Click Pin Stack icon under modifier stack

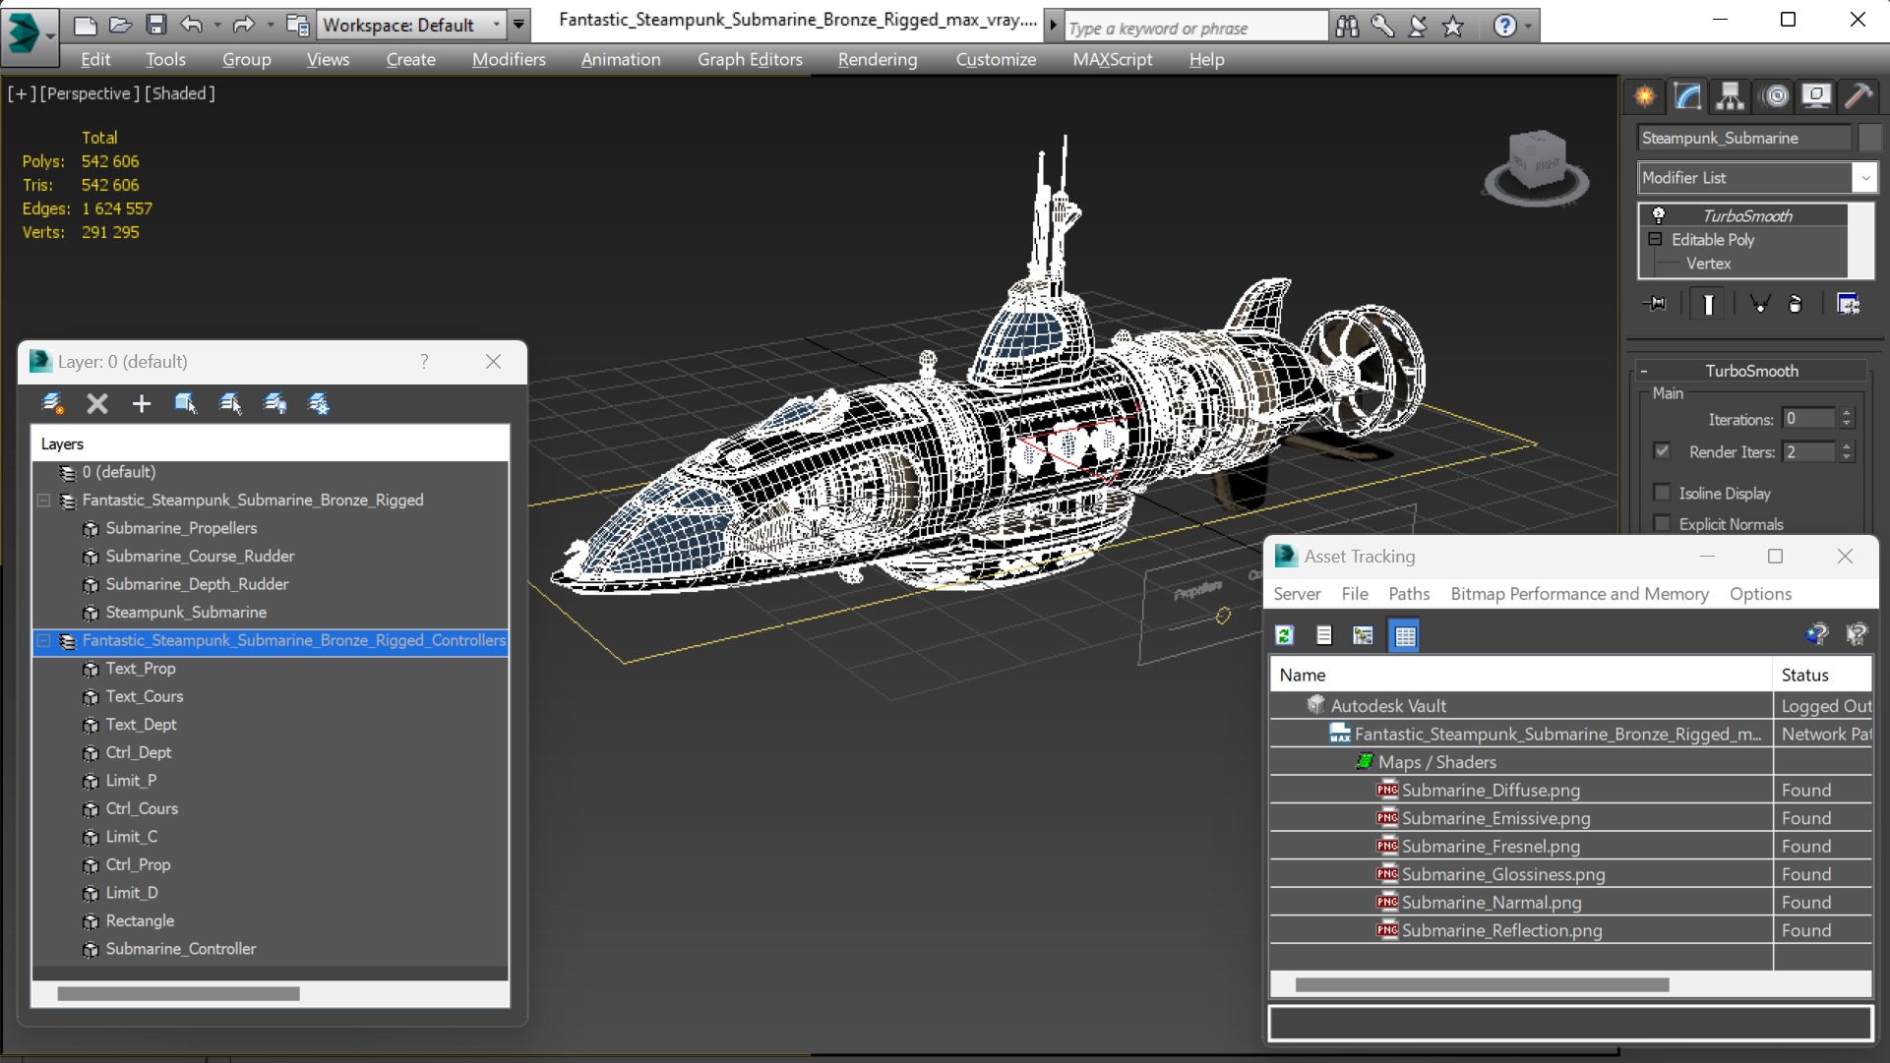[x=1655, y=304]
